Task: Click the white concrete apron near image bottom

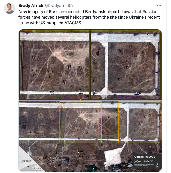Action: point(113,157)
